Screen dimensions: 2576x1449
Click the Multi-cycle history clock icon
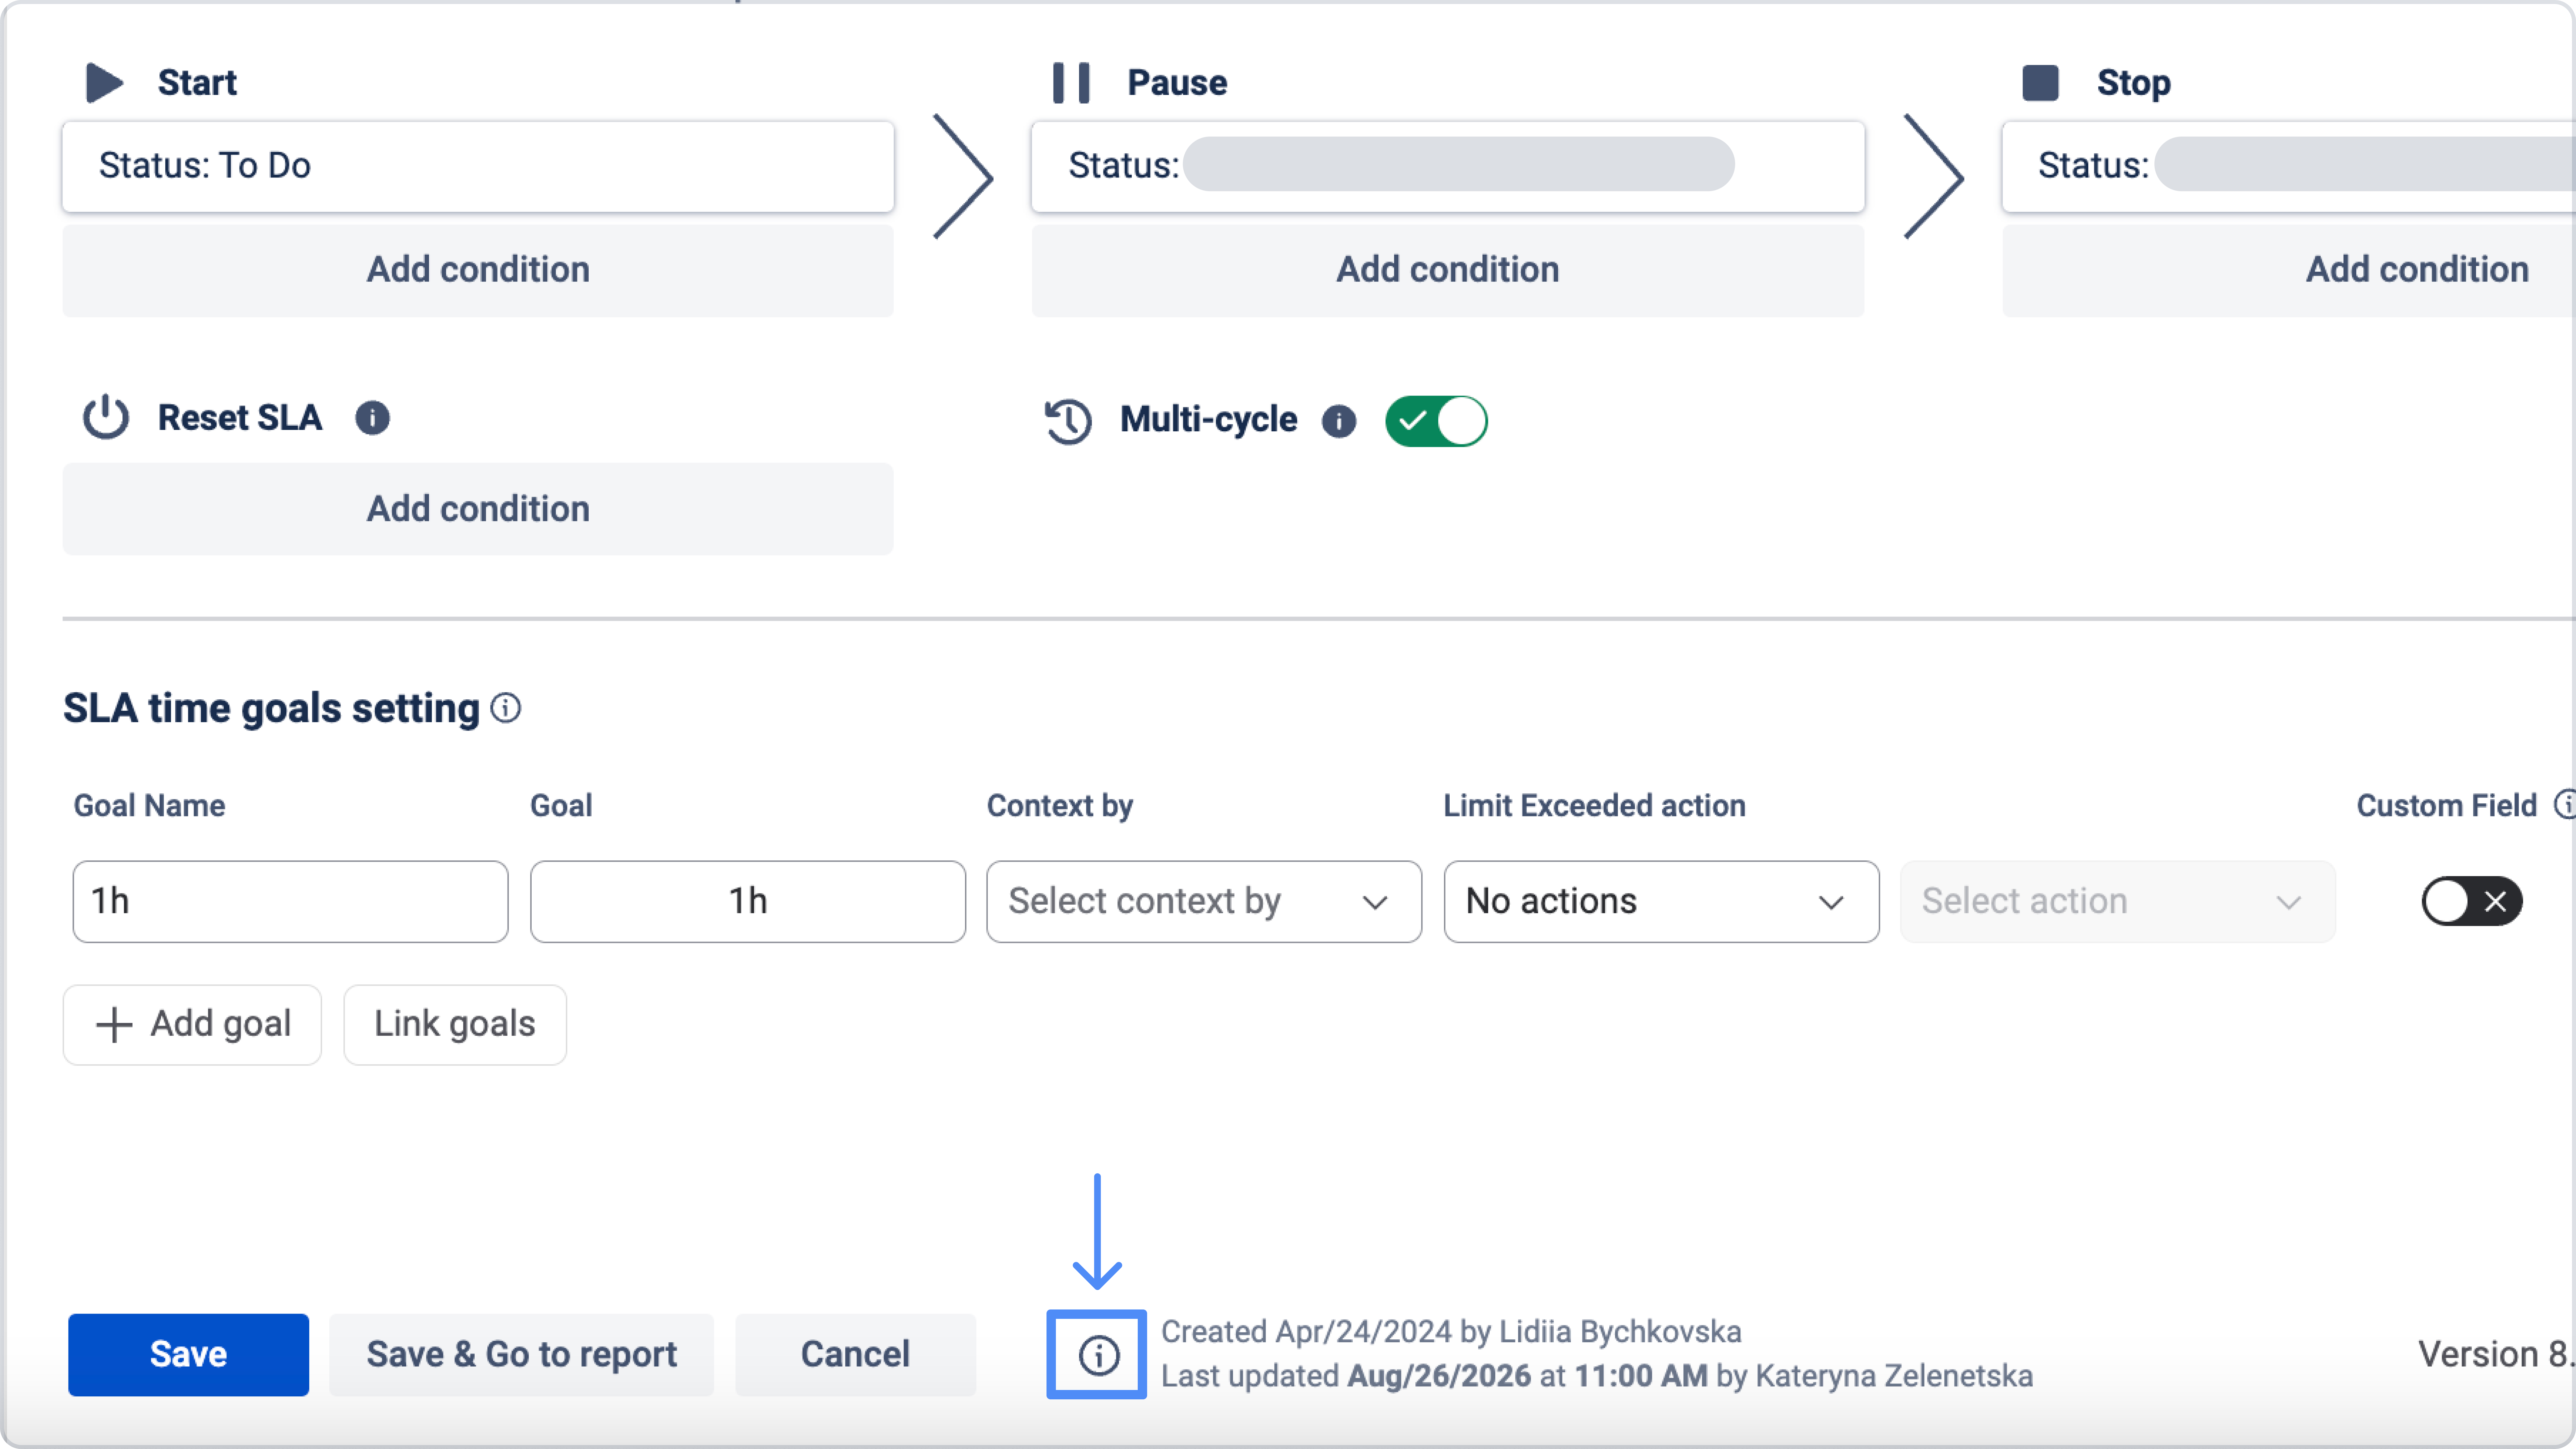click(1068, 421)
